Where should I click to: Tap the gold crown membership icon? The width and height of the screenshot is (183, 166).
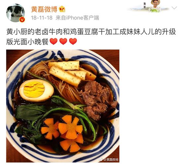[x=62, y=9]
